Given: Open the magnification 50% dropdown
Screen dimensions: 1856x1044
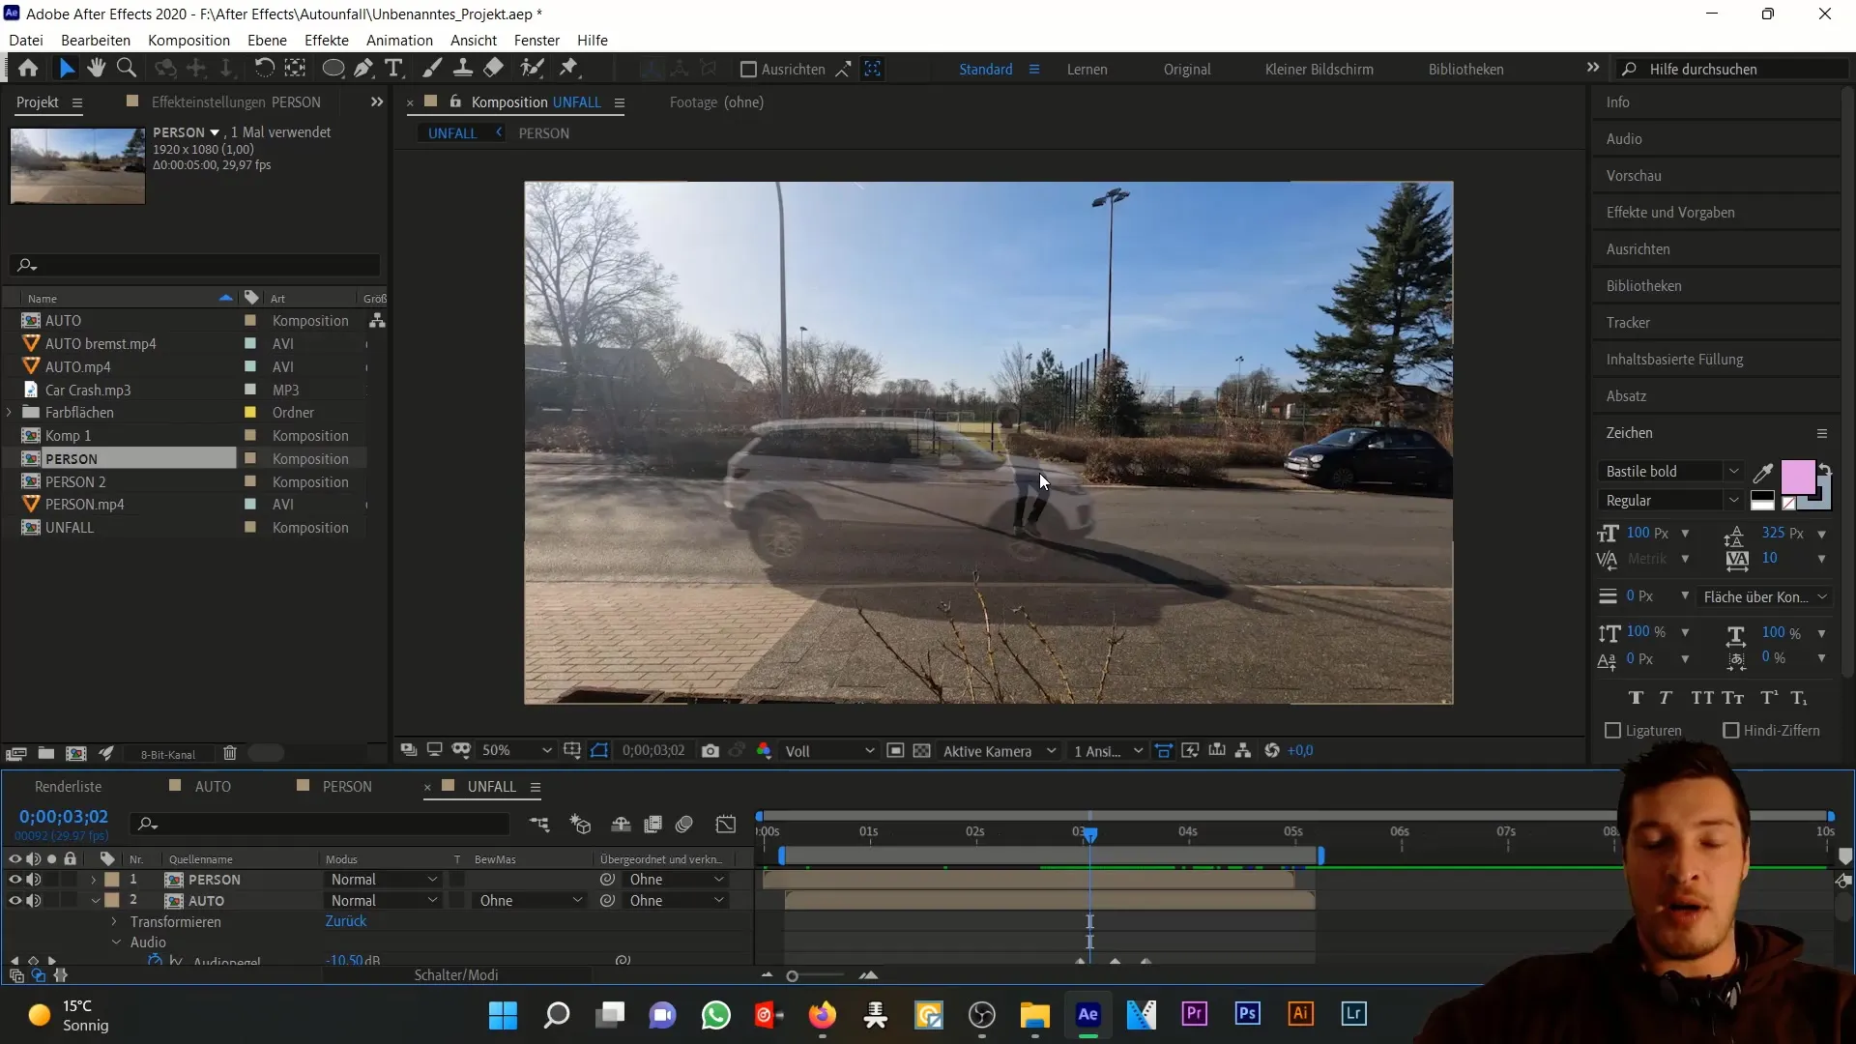Looking at the screenshot, I should click(x=517, y=751).
